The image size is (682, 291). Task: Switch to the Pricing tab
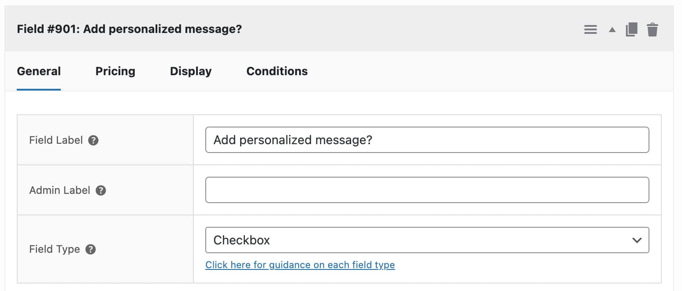tap(115, 71)
